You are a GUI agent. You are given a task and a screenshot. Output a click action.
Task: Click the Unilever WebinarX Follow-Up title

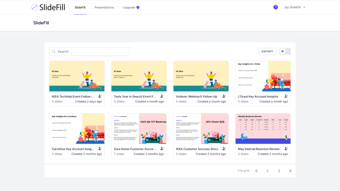(197, 97)
